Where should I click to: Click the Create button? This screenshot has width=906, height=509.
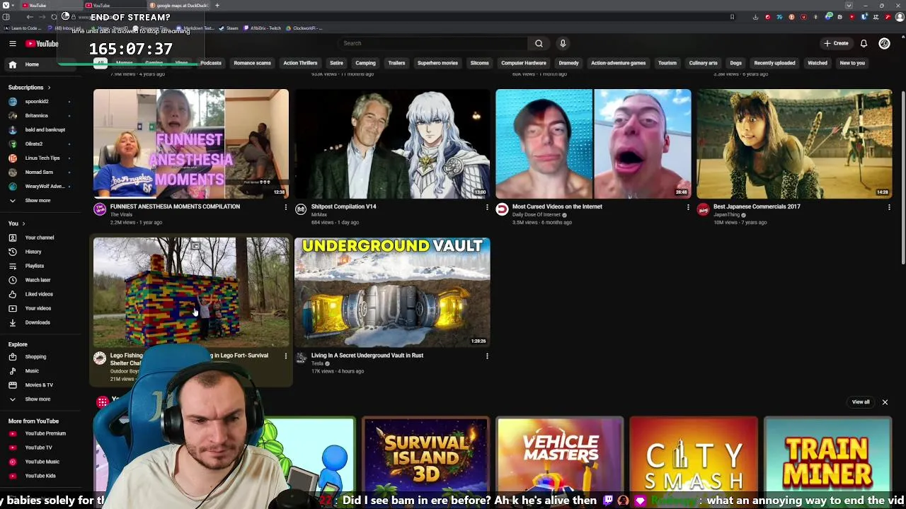click(x=836, y=43)
